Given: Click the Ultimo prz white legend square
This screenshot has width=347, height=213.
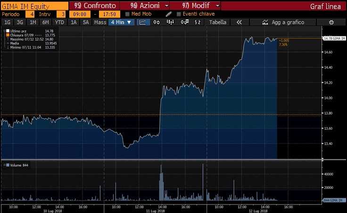Looking at the screenshot, I should point(8,31).
